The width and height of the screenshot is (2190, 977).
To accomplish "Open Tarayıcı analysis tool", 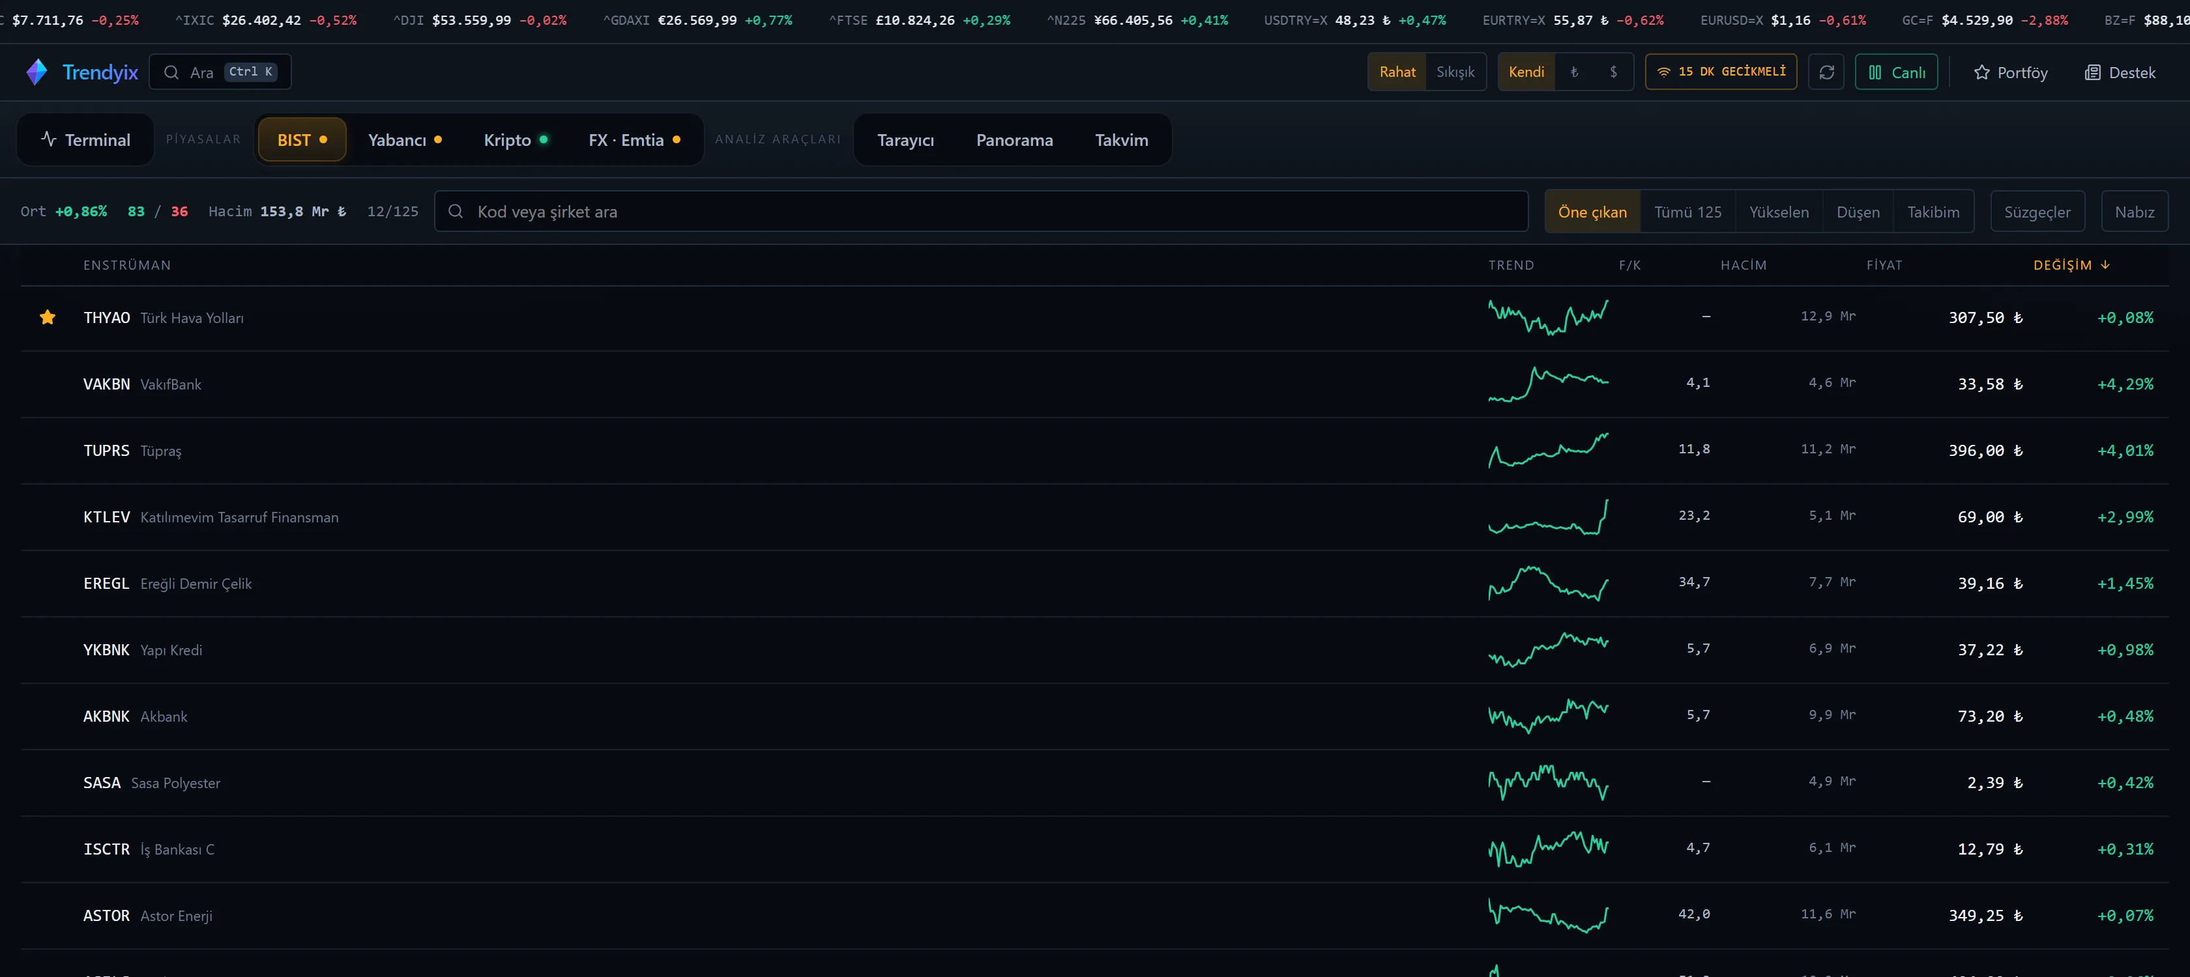I will [905, 139].
